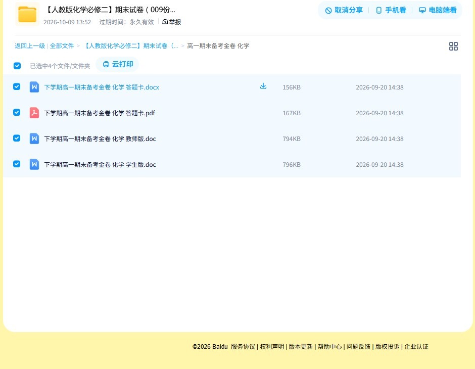
Task: Navigate to 全部文件 breadcrumb
Action: [x=62, y=46]
